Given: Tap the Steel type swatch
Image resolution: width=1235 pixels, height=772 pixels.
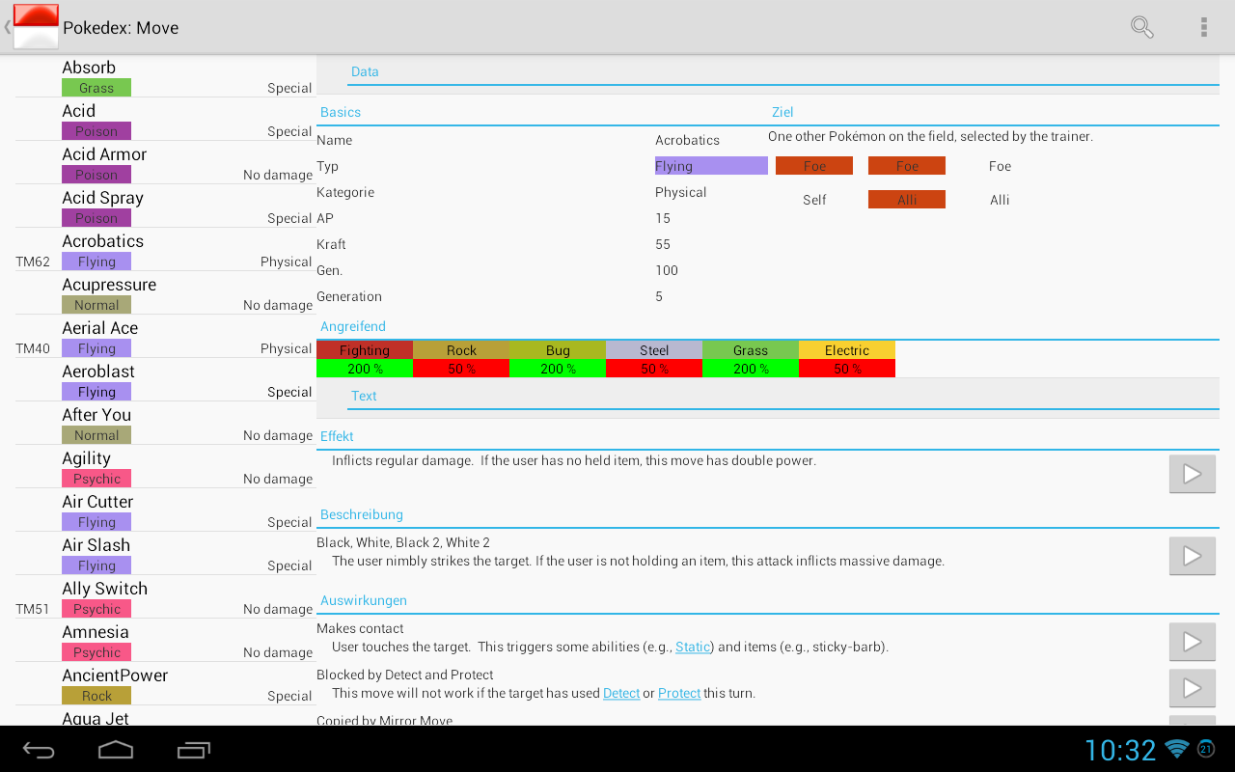Looking at the screenshot, I should [654, 350].
